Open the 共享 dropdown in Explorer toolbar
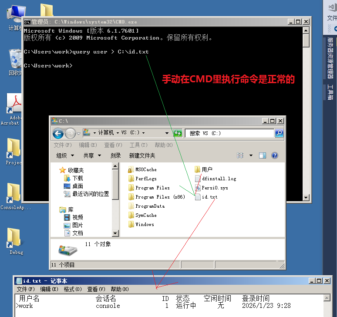 pos(92,155)
